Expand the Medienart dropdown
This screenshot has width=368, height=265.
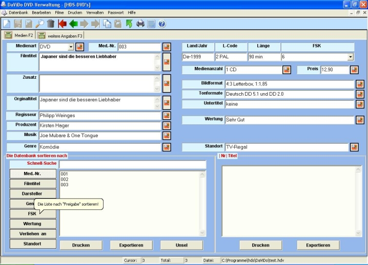pyautogui.click(x=71, y=47)
